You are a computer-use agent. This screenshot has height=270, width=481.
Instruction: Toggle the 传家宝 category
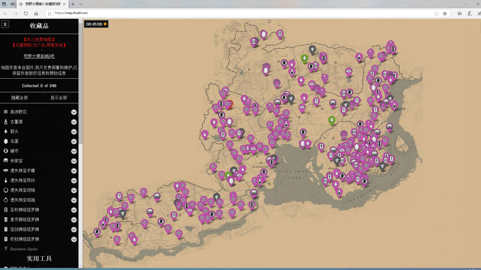coord(16,161)
